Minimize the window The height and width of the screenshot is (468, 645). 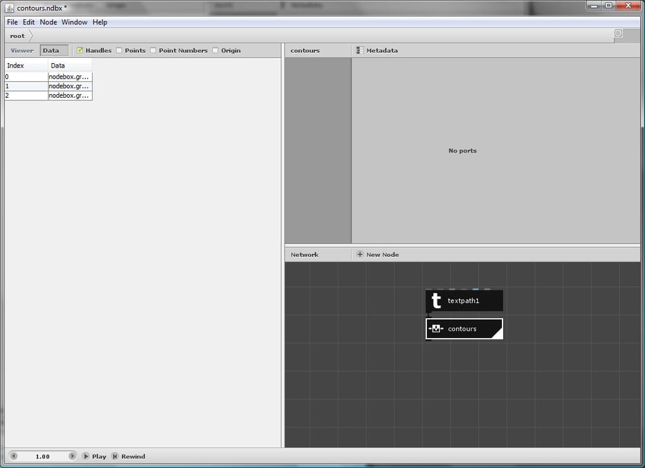594,5
